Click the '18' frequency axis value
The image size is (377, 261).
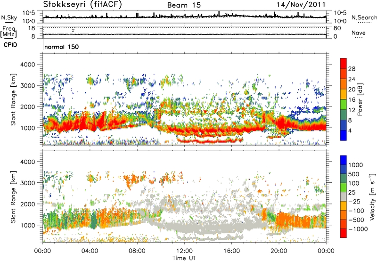pyautogui.click(x=32, y=28)
